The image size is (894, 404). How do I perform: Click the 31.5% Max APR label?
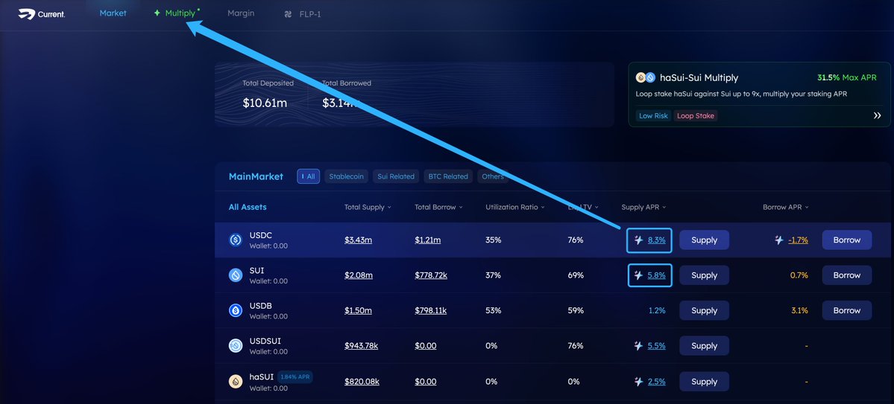pos(847,77)
